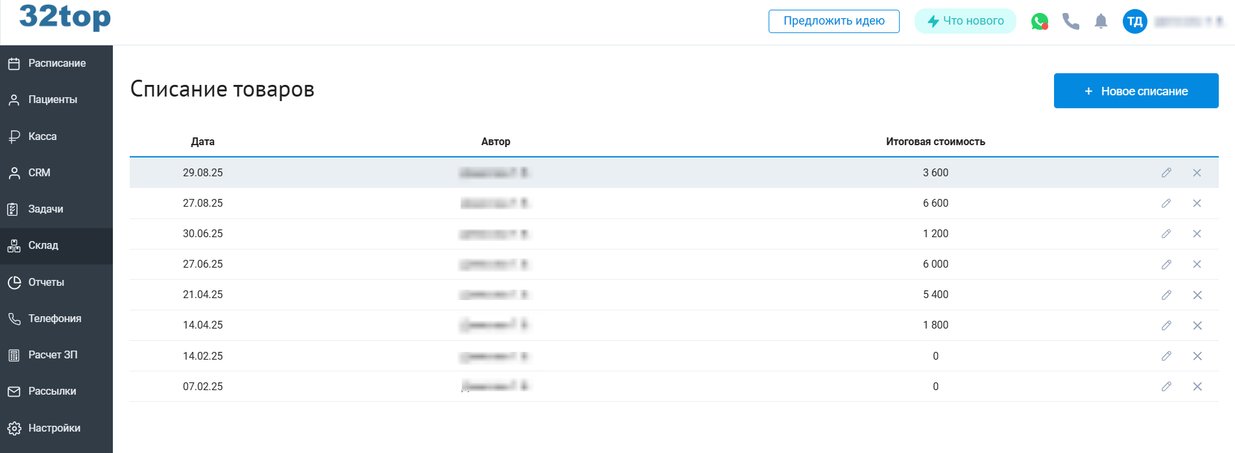Delete the 21.04.25 write-off record
Viewport: 1235px width, 453px height.
click(x=1197, y=295)
